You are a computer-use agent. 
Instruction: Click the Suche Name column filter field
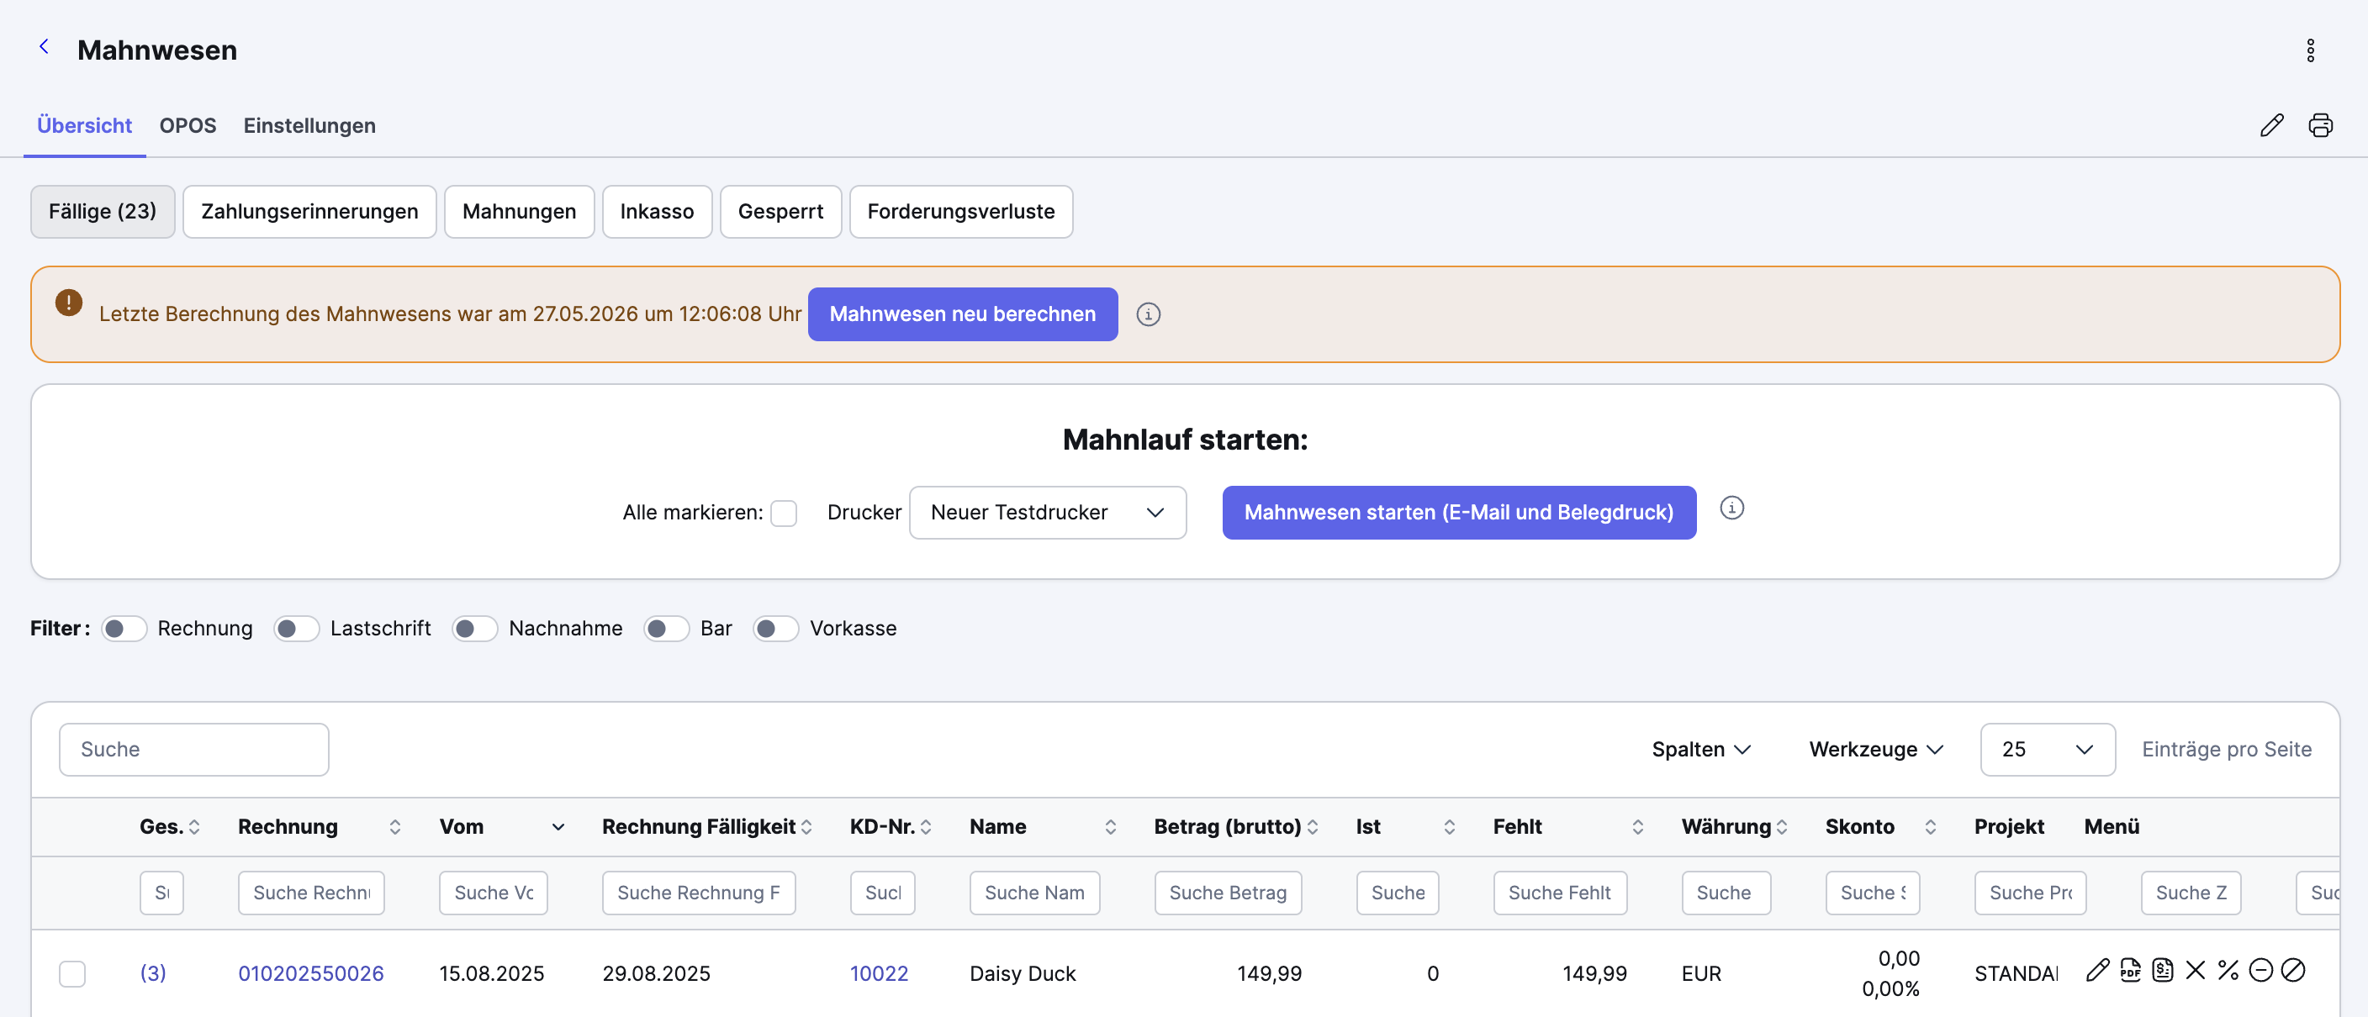[1034, 893]
